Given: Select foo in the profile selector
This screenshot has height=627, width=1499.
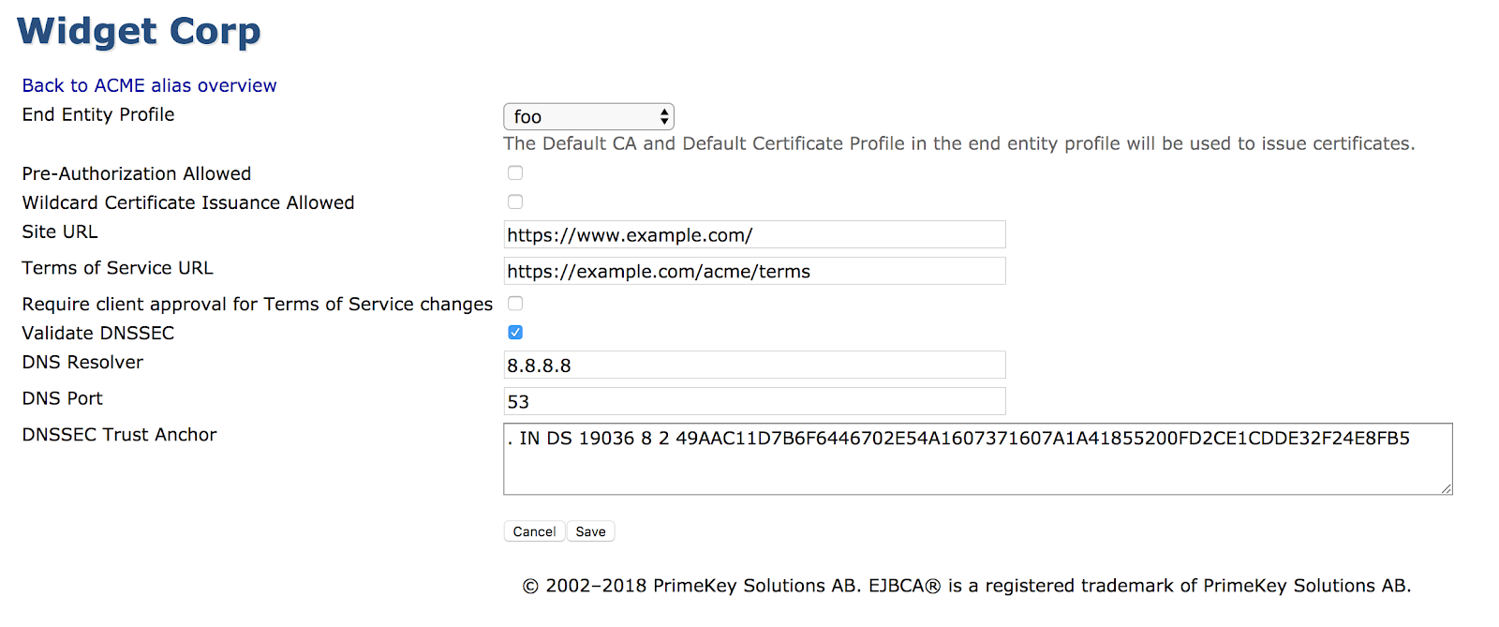Looking at the screenshot, I should point(562,116).
